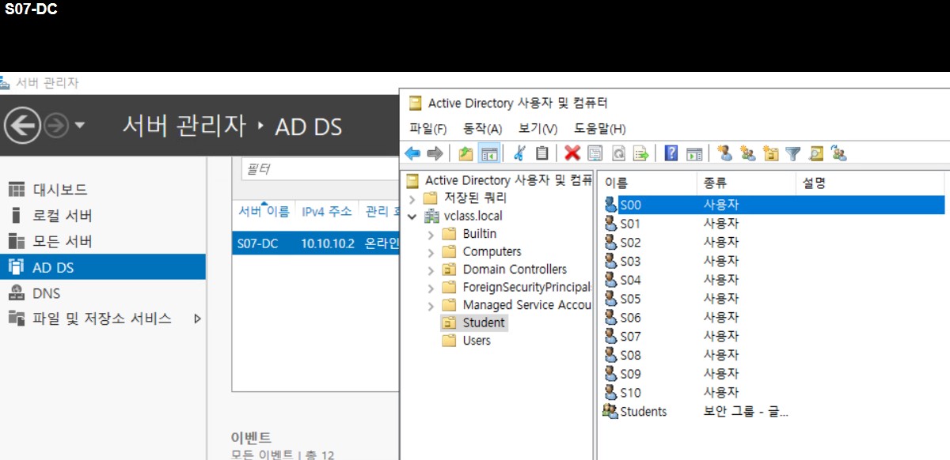Click the Create new user icon
This screenshot has height=460, width=950.
[x=724, y=153]
